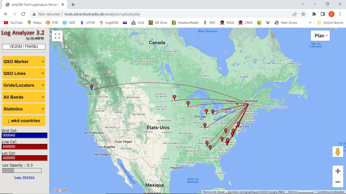This screenshot has height=194, width=346.
Task: Toggle fullscreen map view icon
Action: coord(57,36)
